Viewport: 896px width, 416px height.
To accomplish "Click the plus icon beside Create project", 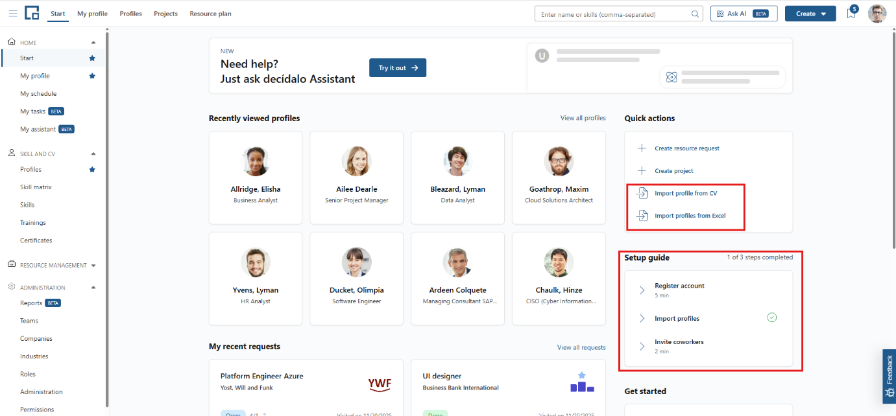I will [642, 171].
